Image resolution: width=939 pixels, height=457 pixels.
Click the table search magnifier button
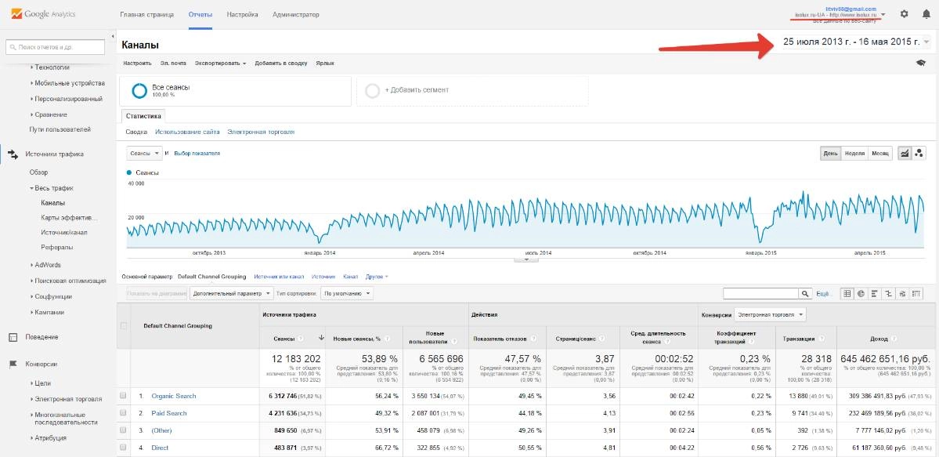(x=805, y=293)
